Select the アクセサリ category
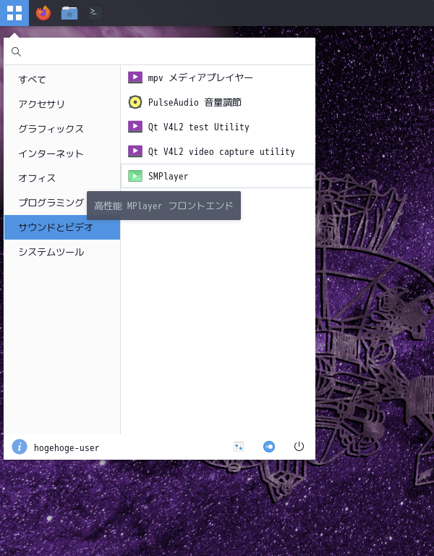The width and height of the screenshot is (434, 556). click(x=62, y=104)
